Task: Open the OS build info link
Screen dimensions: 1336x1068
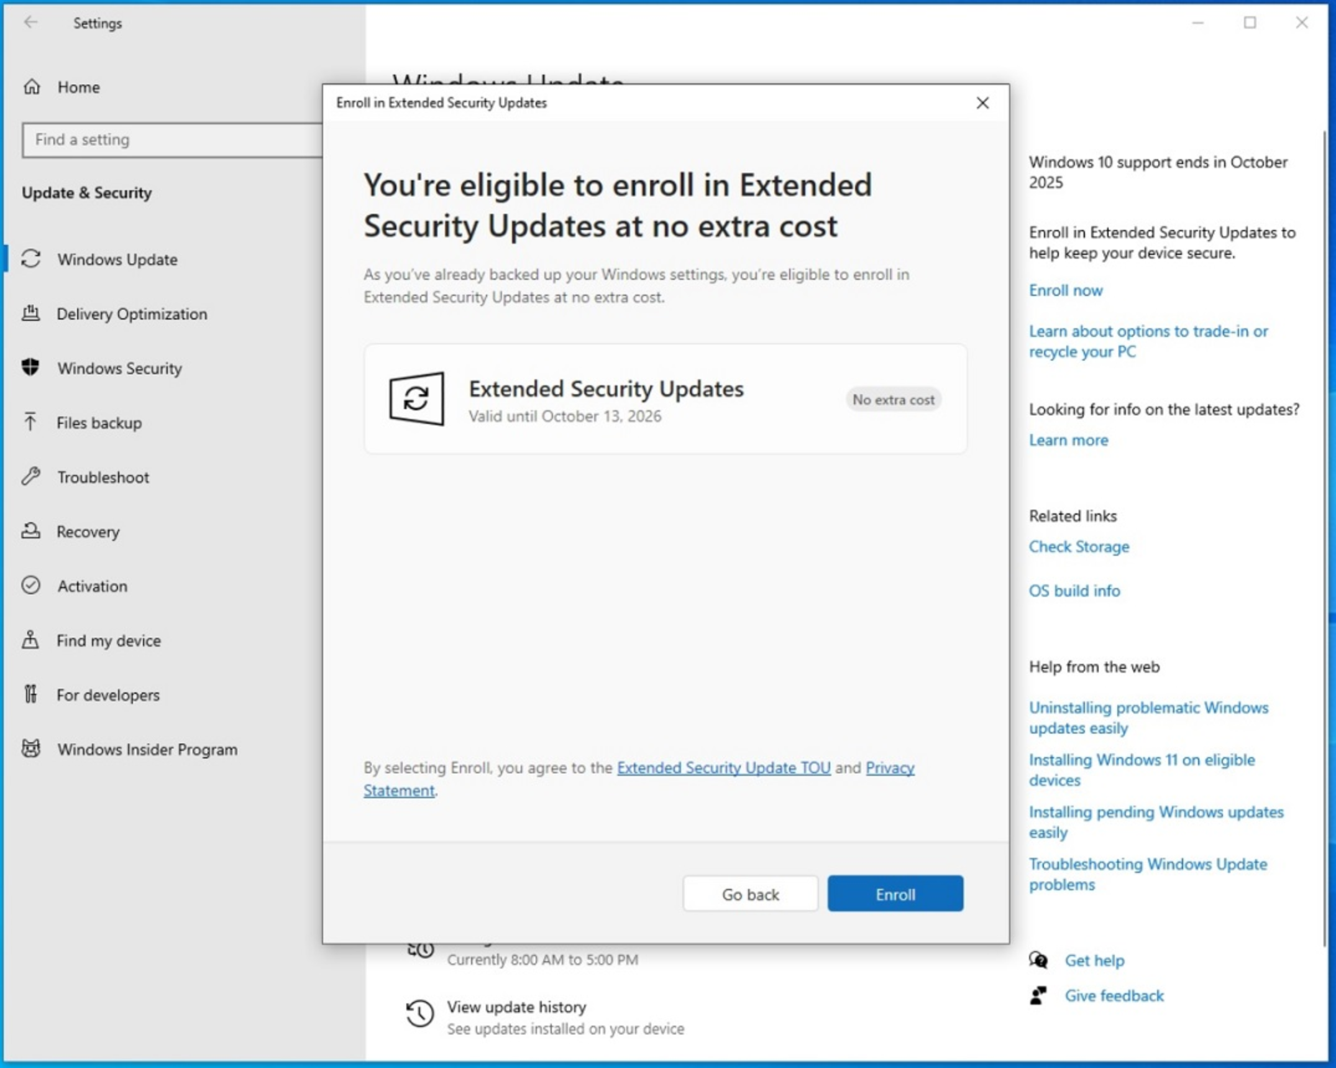Action: (x=1074, y=591)
